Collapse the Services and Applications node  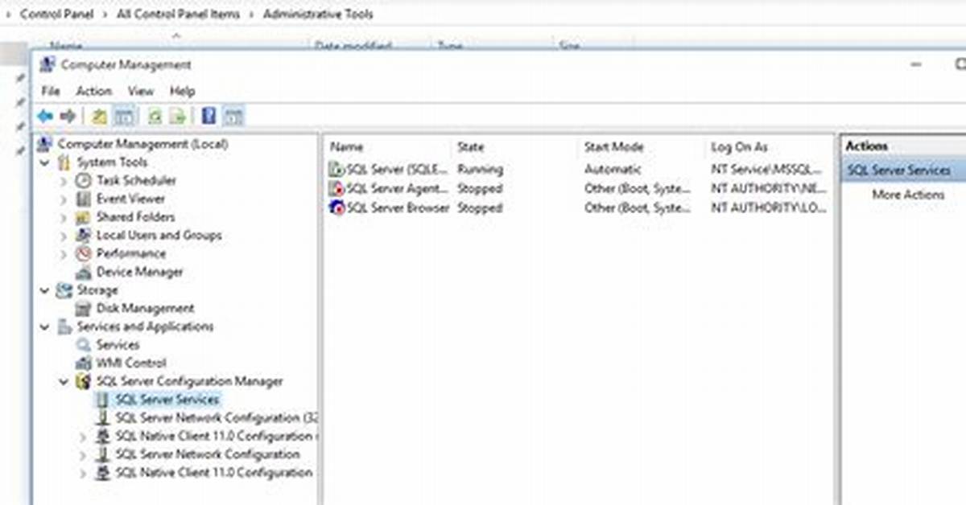click(x=44, y=326)
